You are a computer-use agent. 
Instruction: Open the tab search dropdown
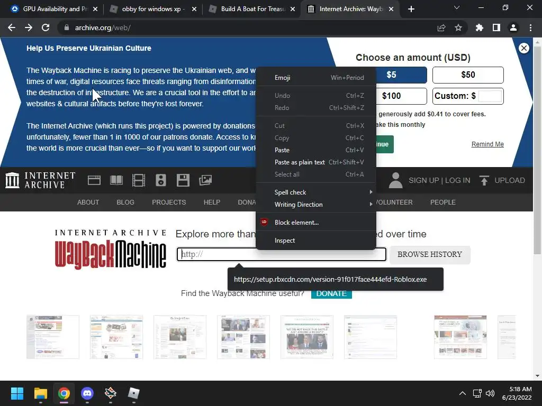457,7
